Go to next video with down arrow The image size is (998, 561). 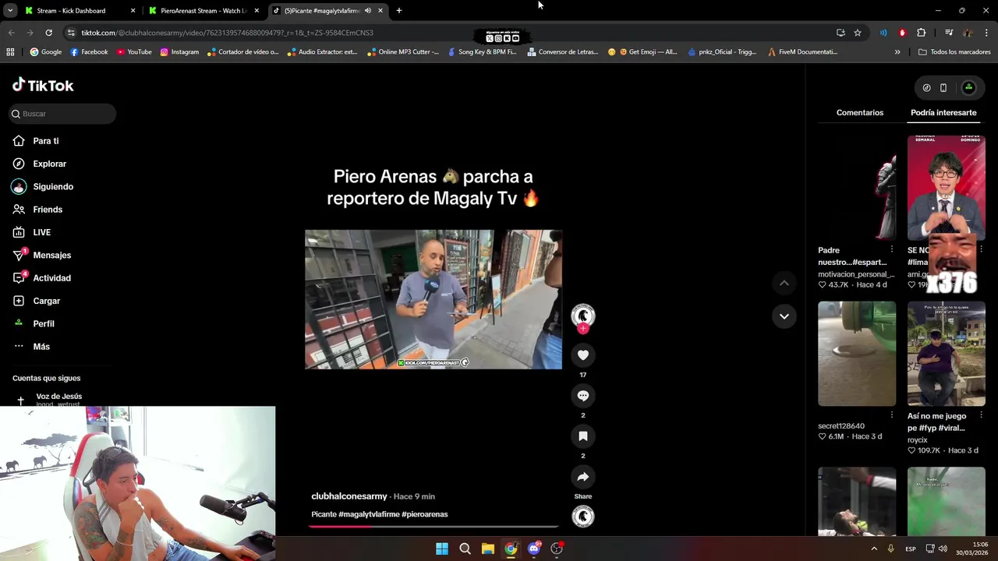coord(784,316)
